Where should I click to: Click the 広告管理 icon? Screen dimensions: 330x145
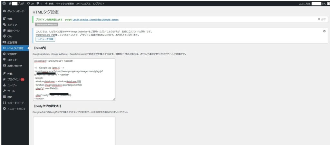(x=5, y=42)
